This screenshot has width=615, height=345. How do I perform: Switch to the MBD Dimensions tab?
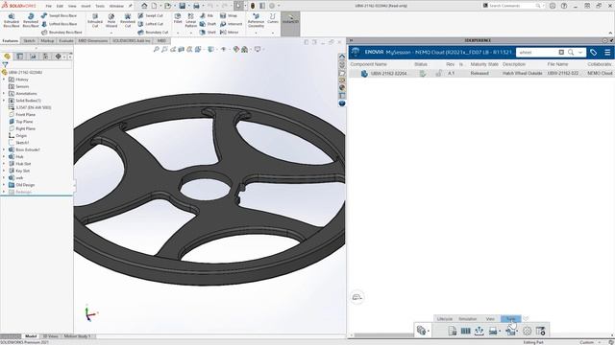pyautogui.click(x=92, y=40)
